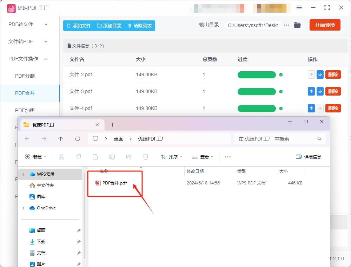Click the PC icon in the address bar
351x267 pixels.
point(95,139)
